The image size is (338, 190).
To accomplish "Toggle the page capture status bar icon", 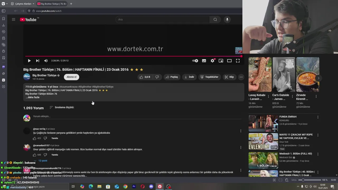I will pos(274,180).
